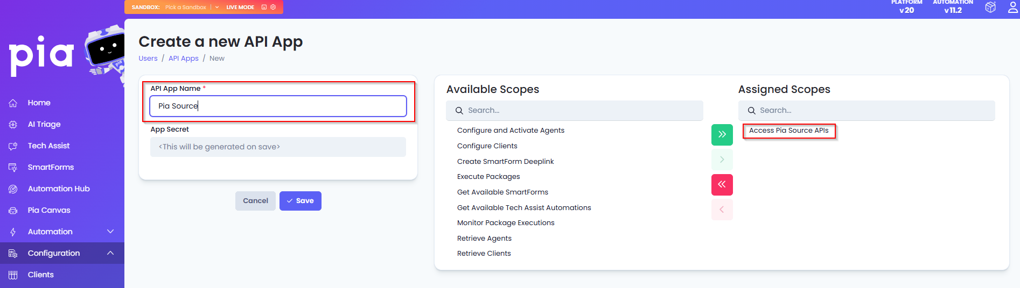This screenshot has height=288, width=1020.
Task: Remove all scopes with red double-arrow button
Action: [722, 184]
